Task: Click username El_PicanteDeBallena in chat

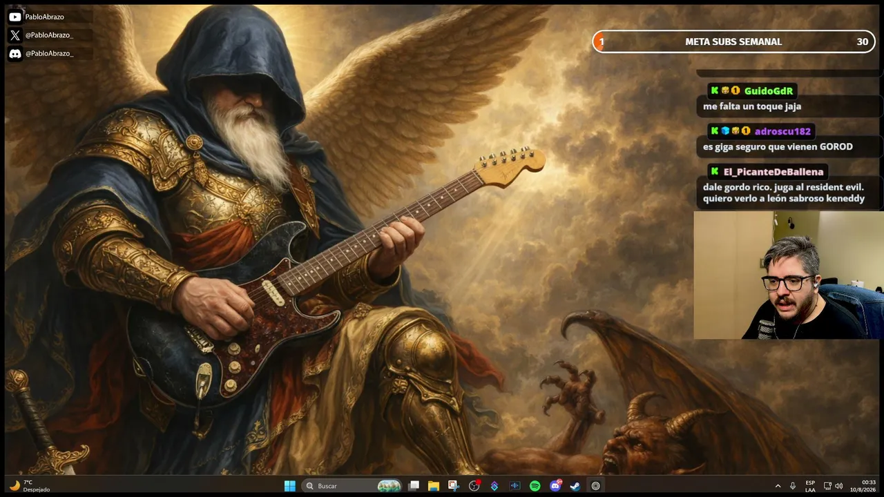Action: 773,172
